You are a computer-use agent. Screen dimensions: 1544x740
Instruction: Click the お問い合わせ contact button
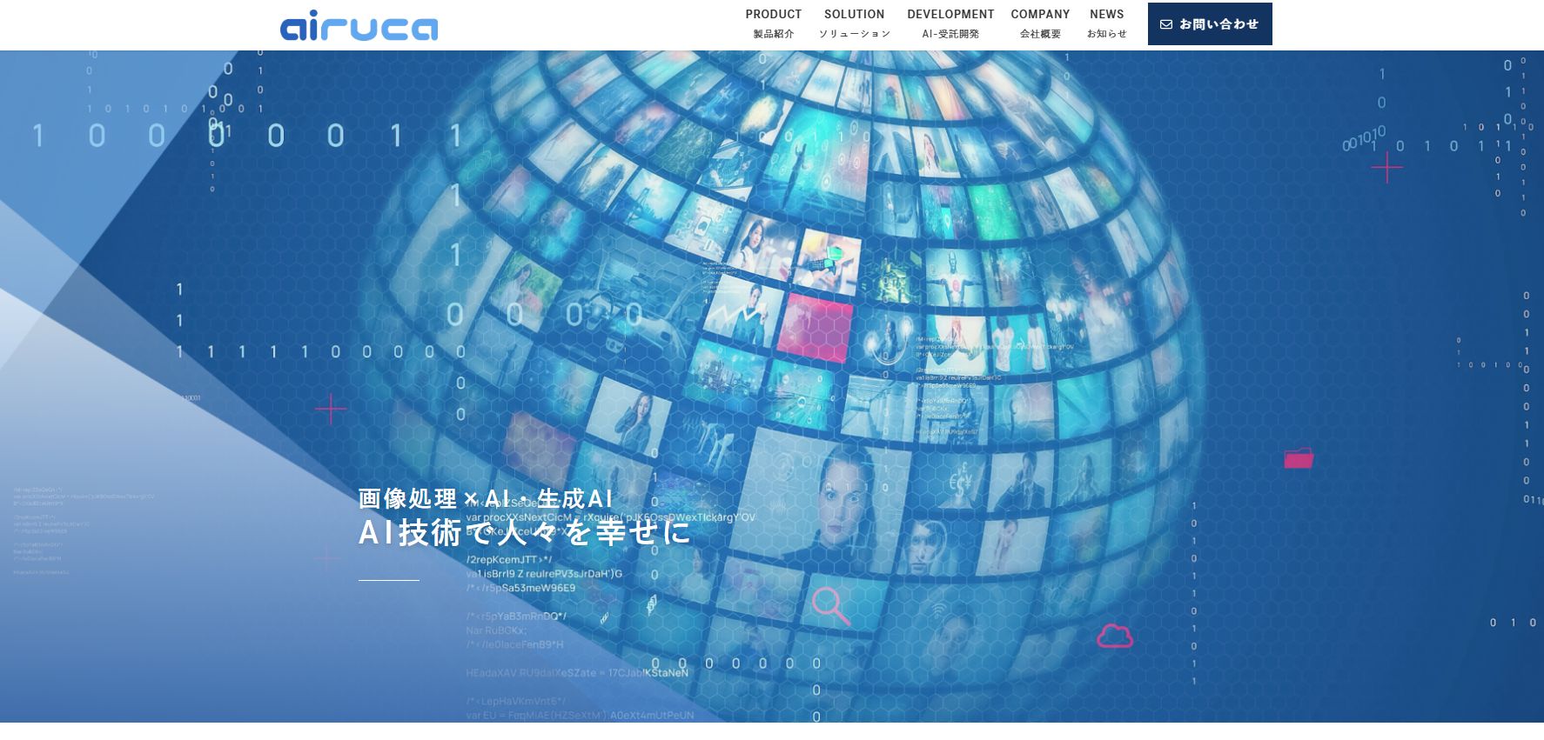coord(1210,24)
